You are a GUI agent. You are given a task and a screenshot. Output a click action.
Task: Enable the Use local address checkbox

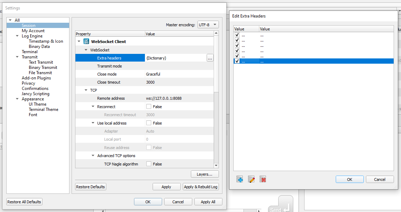pos(149,123)
